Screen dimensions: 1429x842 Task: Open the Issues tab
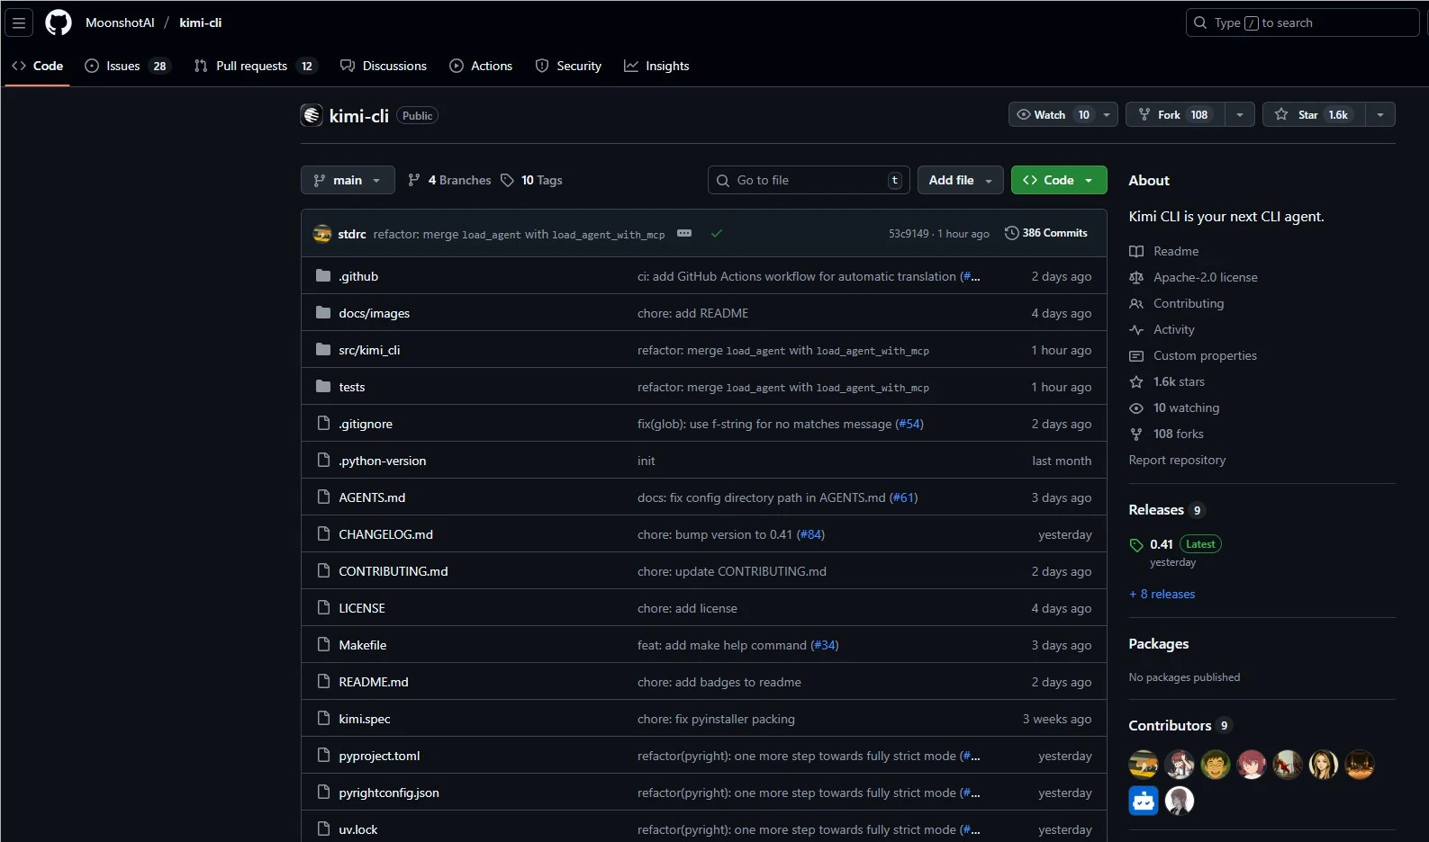(x=123, y=66)
